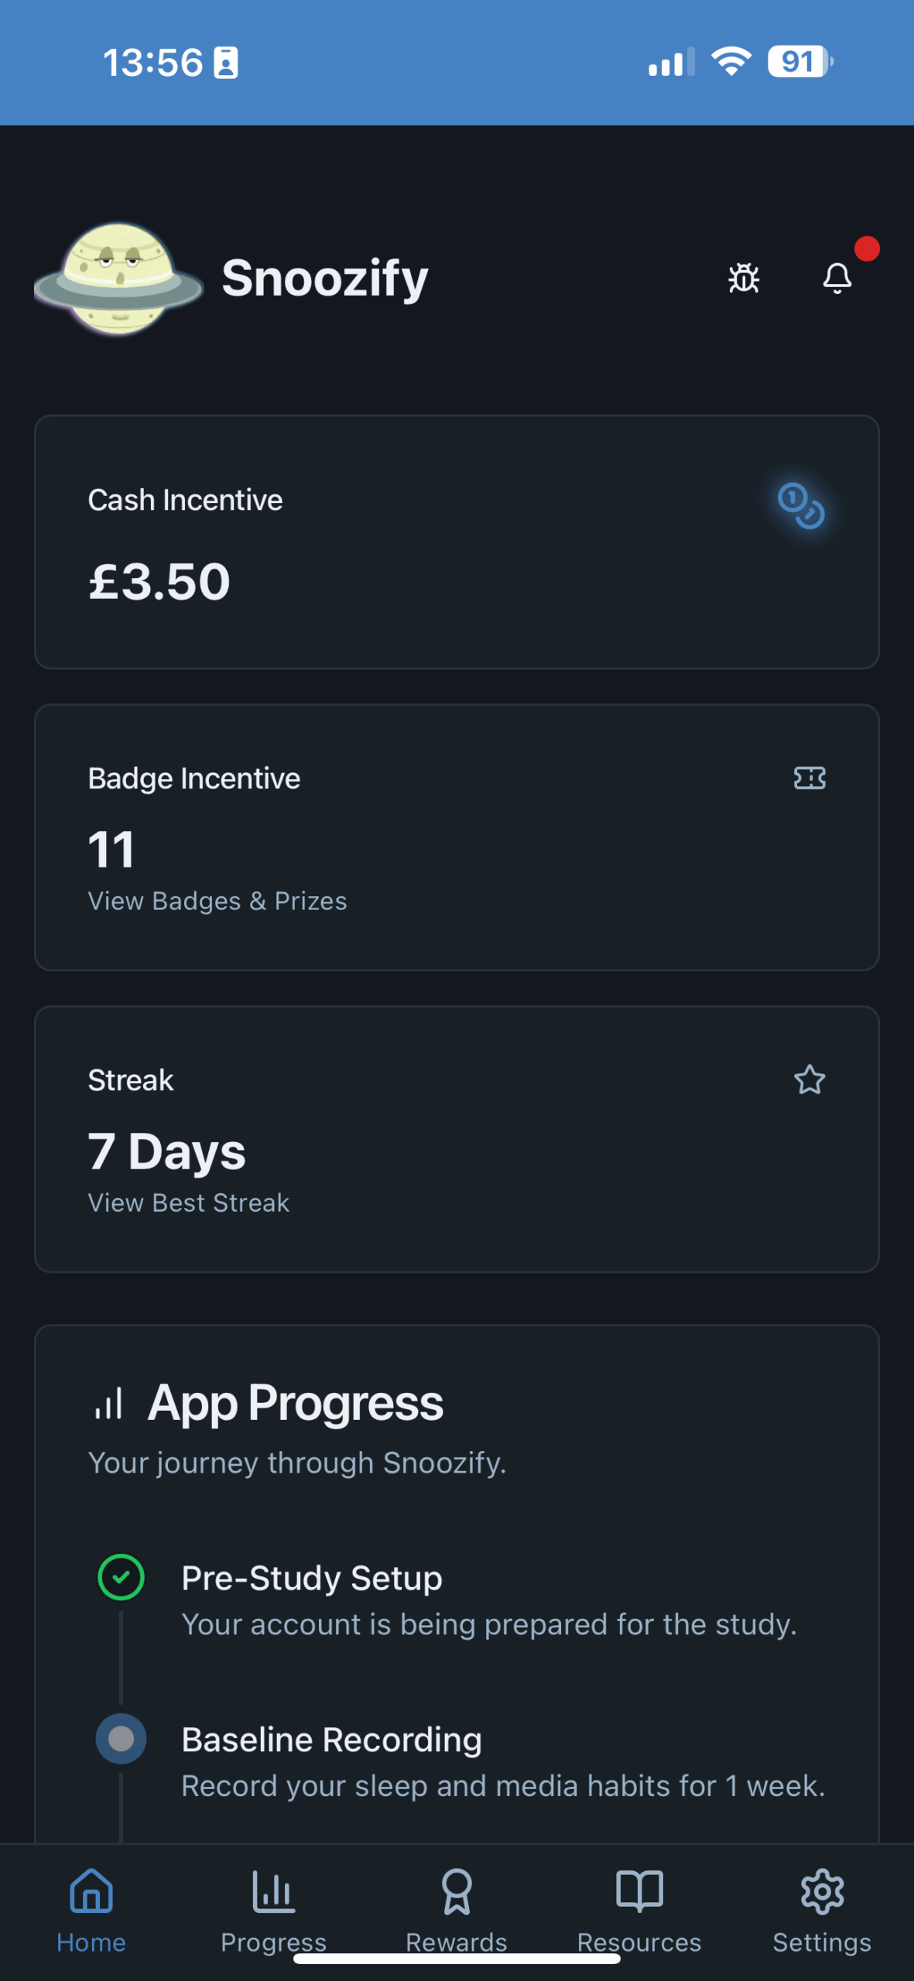The image size is (914, 1981).
Task: Tap the Baseline Recording step title
Action: 331,1740
